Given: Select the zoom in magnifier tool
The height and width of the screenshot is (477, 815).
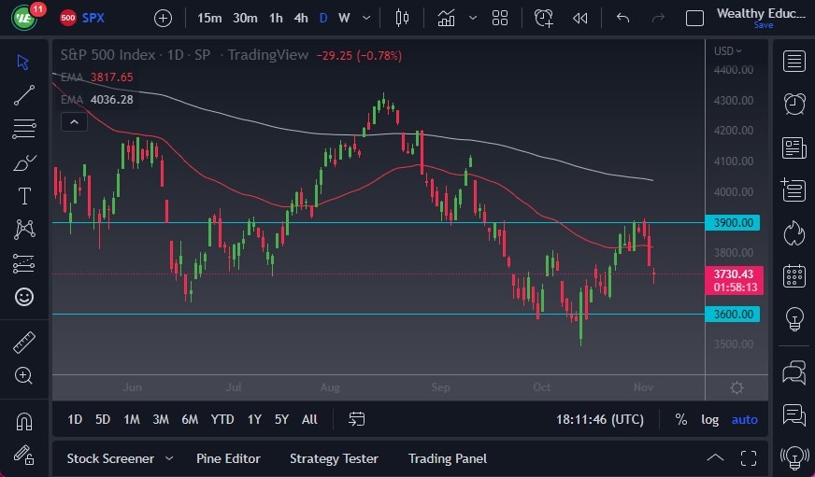Looking at the screenshot, I should [x=24, y=375].
